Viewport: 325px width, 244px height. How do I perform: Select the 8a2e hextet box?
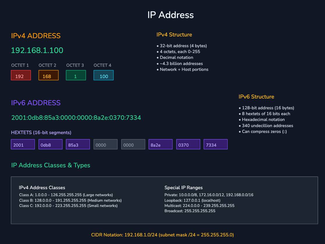coord(160,144)
